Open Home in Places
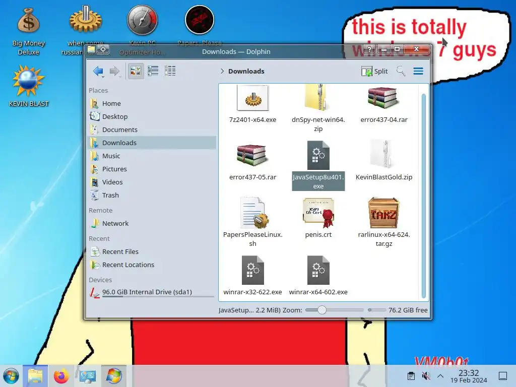 click(152, 103)
